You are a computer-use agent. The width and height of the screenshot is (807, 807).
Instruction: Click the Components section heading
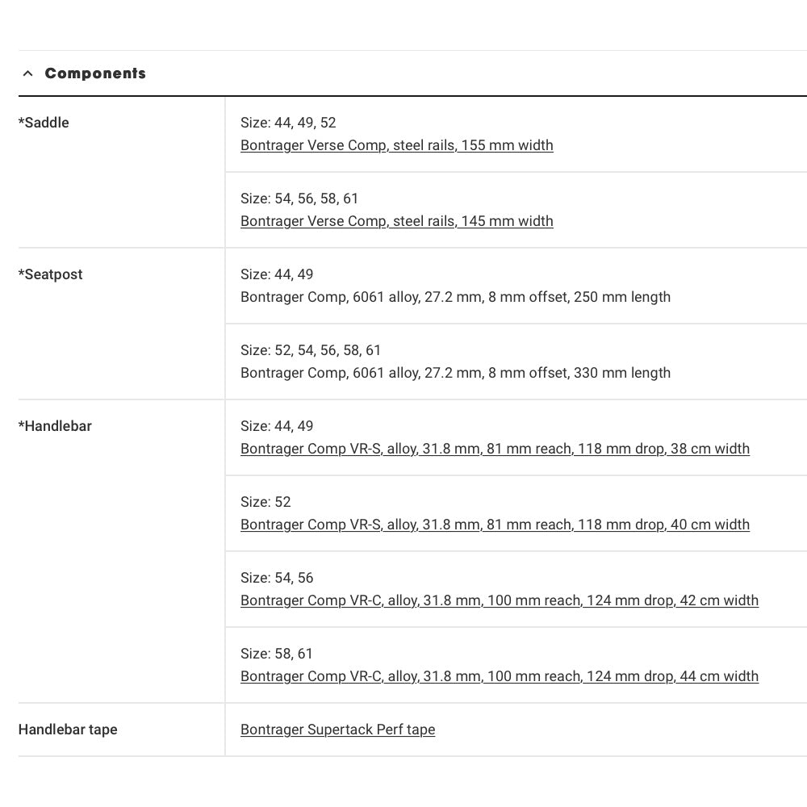95,73
